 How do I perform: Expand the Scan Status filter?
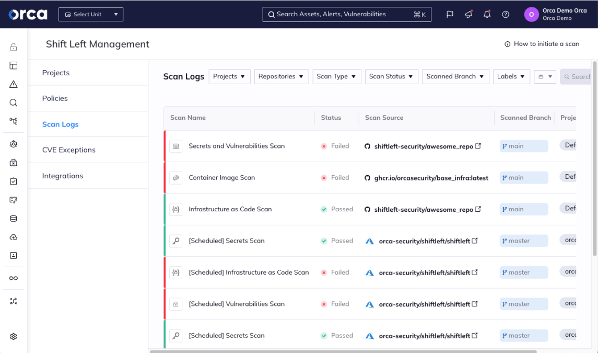click(x=391, y=76)
